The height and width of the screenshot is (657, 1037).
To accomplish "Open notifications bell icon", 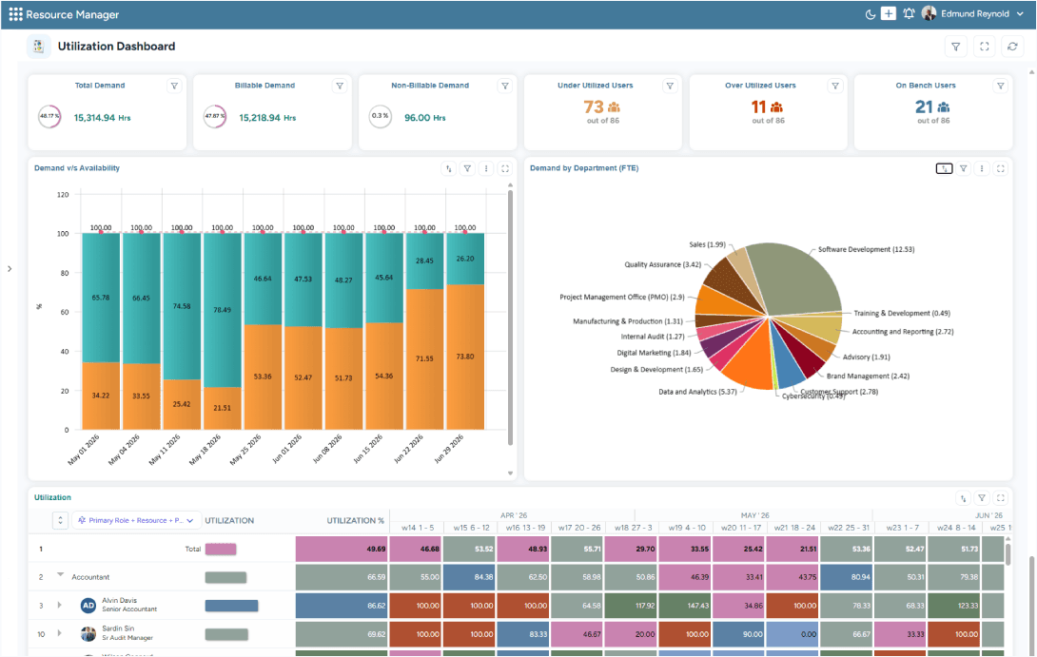I will click(x=909, y=13).
